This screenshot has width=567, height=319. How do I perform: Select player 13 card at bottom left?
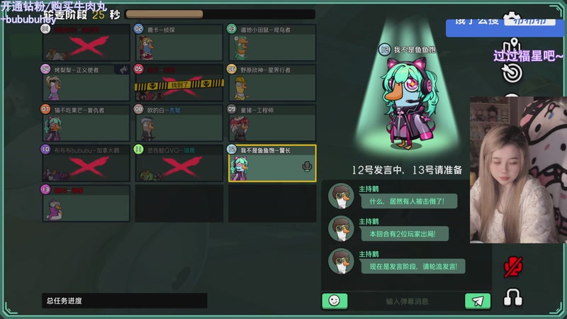point(86,203)
